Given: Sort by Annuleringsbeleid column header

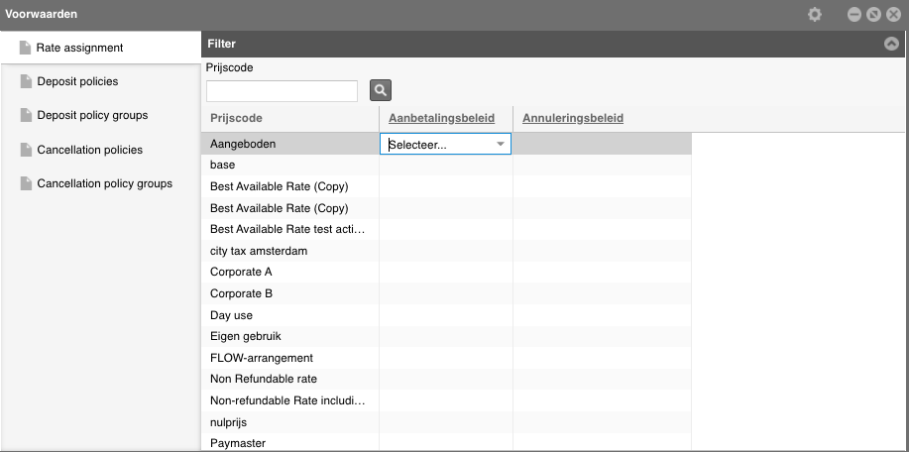Looking at the screenshot, I should pos(573,118).
